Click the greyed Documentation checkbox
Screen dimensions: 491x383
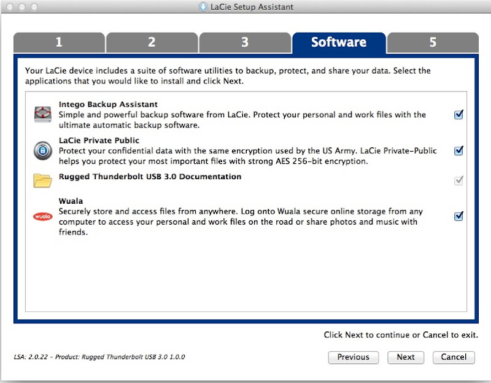[x=458, y=180]
